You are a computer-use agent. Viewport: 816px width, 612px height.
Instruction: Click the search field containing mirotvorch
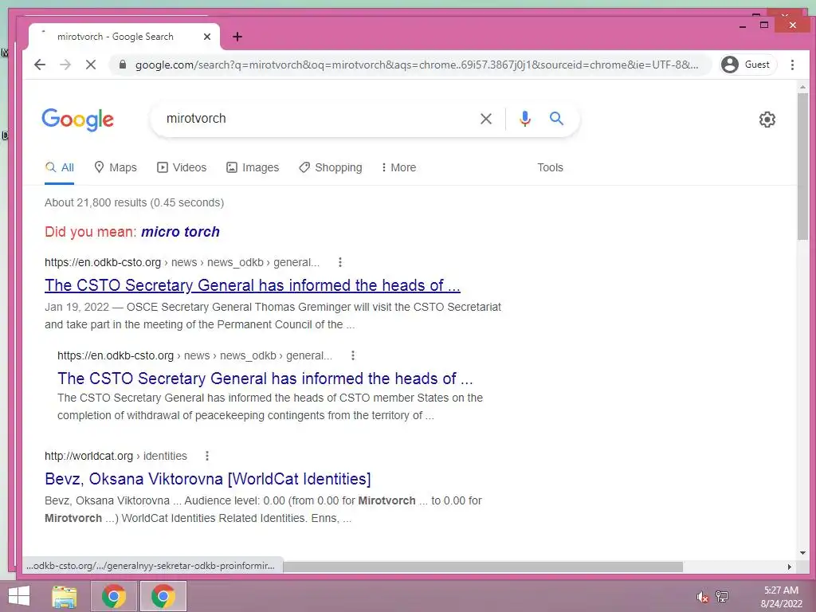point(317,119)
